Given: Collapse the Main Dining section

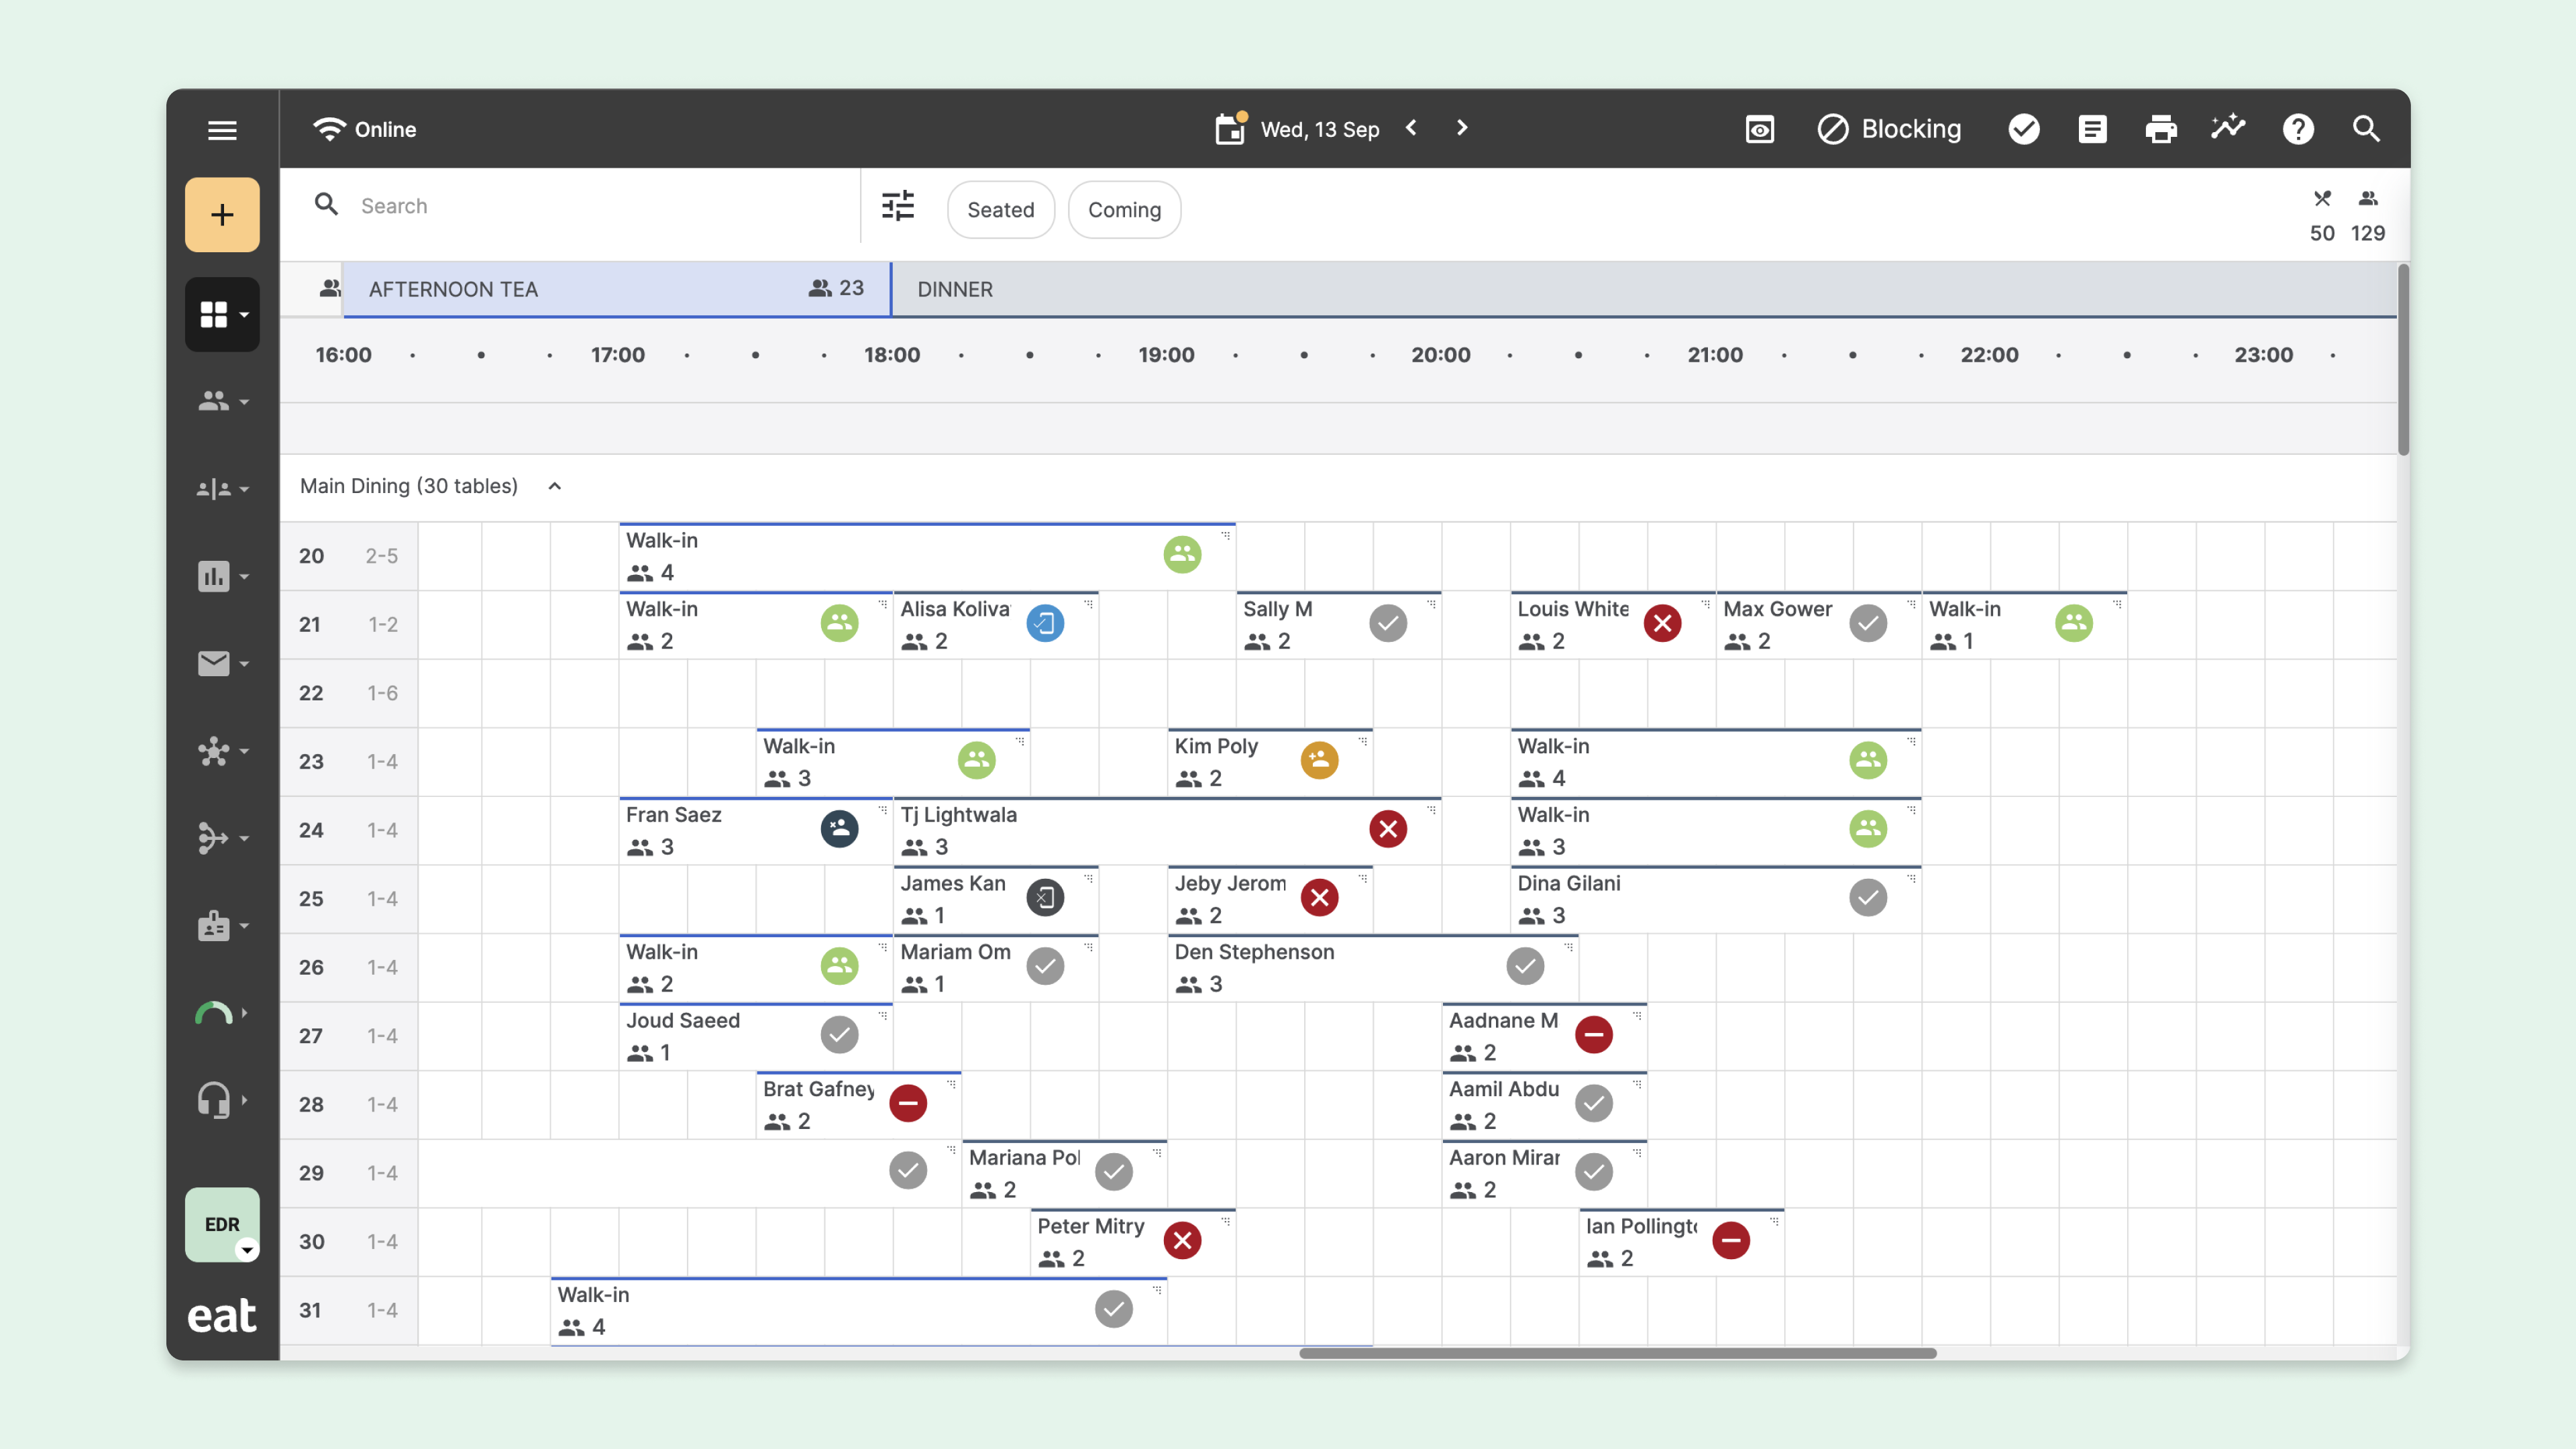Looking at the screenshot, I should [555, 486].
